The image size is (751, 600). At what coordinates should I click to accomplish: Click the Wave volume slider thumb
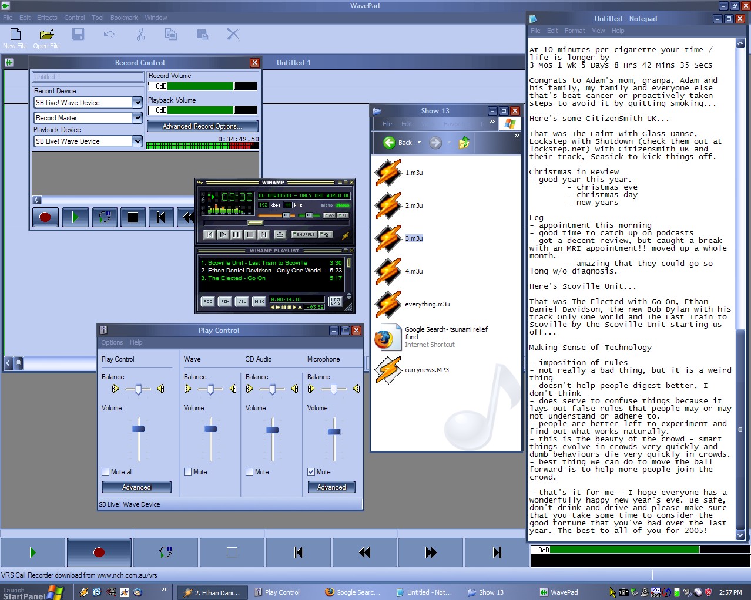tap(211, 429)
